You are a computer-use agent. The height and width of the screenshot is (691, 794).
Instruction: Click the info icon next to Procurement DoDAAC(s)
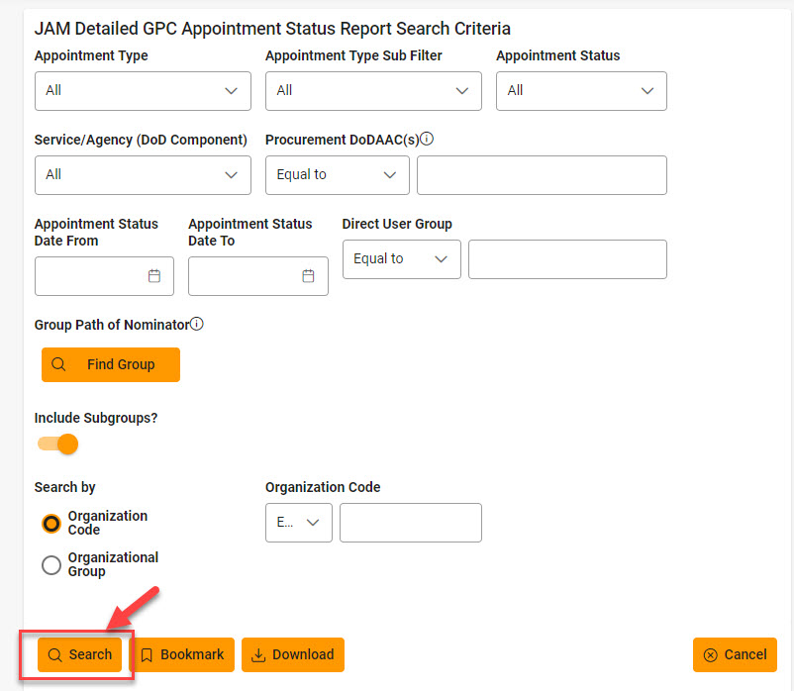click(427, 139)
